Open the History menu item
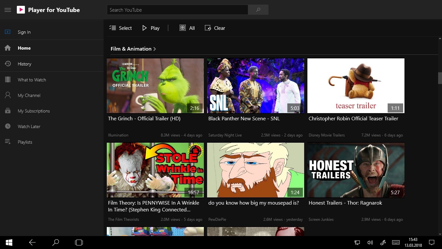 [52, 64]
